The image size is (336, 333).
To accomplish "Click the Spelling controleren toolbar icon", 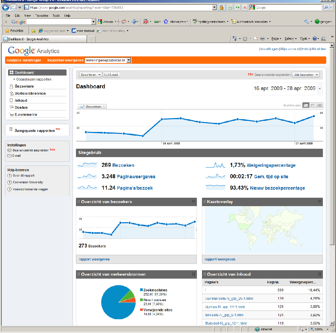I will (195, 21).
